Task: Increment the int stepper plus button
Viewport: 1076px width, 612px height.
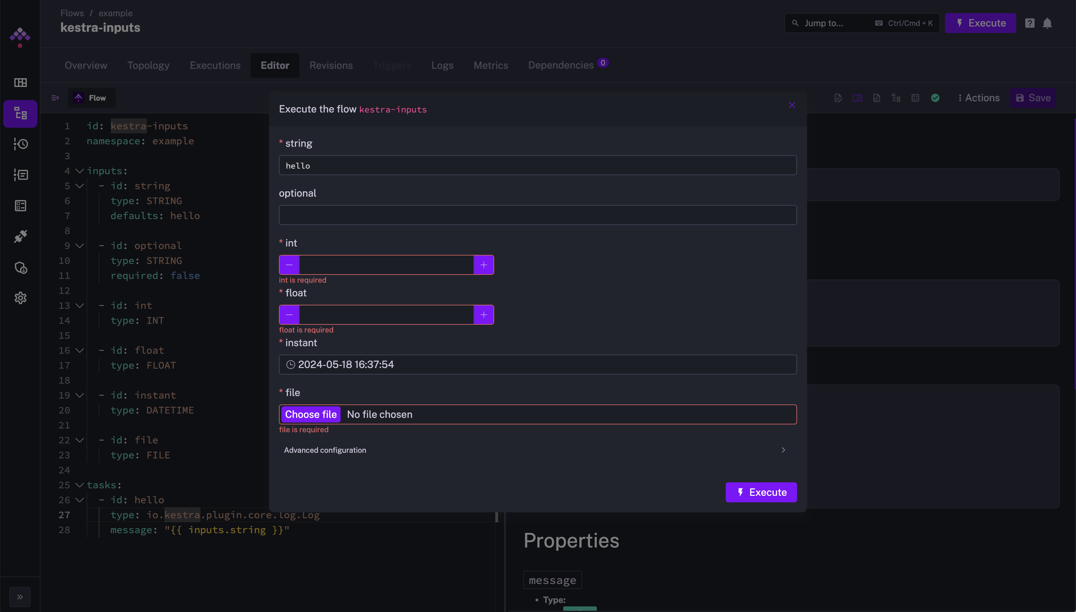Action: pos(483,265)
